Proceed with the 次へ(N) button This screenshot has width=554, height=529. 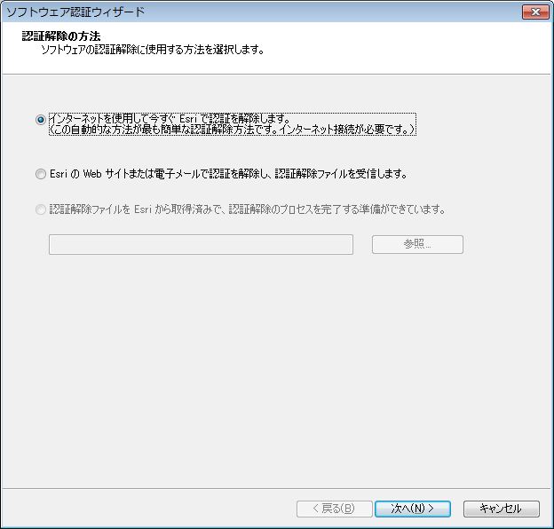pos(413,509)
